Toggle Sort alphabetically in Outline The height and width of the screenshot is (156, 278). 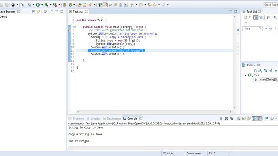pos(260,71)
